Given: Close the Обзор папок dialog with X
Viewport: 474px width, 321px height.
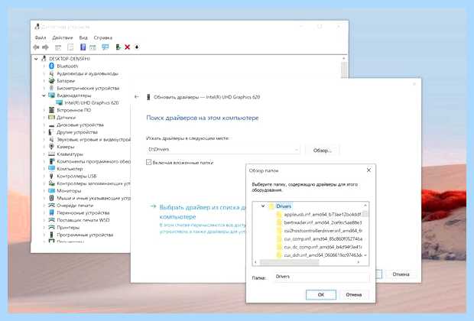Looking at the screenshot, I should pyautogui.click(x=368, y=170).
